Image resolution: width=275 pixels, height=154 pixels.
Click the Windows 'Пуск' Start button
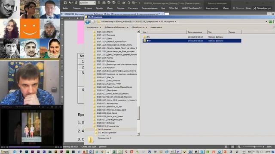(x=5, y=152)
